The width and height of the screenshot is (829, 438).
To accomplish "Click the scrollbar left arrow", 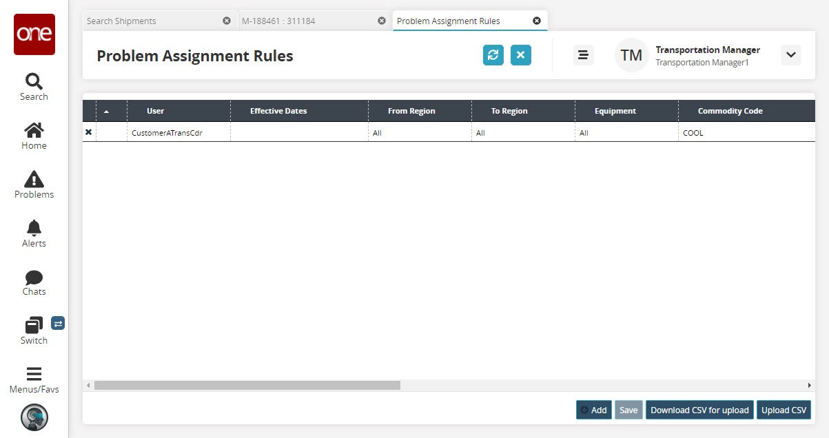I will (88, 386).
